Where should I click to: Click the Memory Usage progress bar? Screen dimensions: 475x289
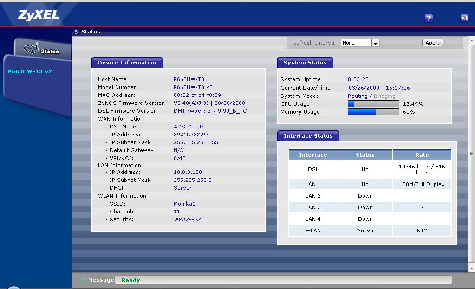pos(373,112)
